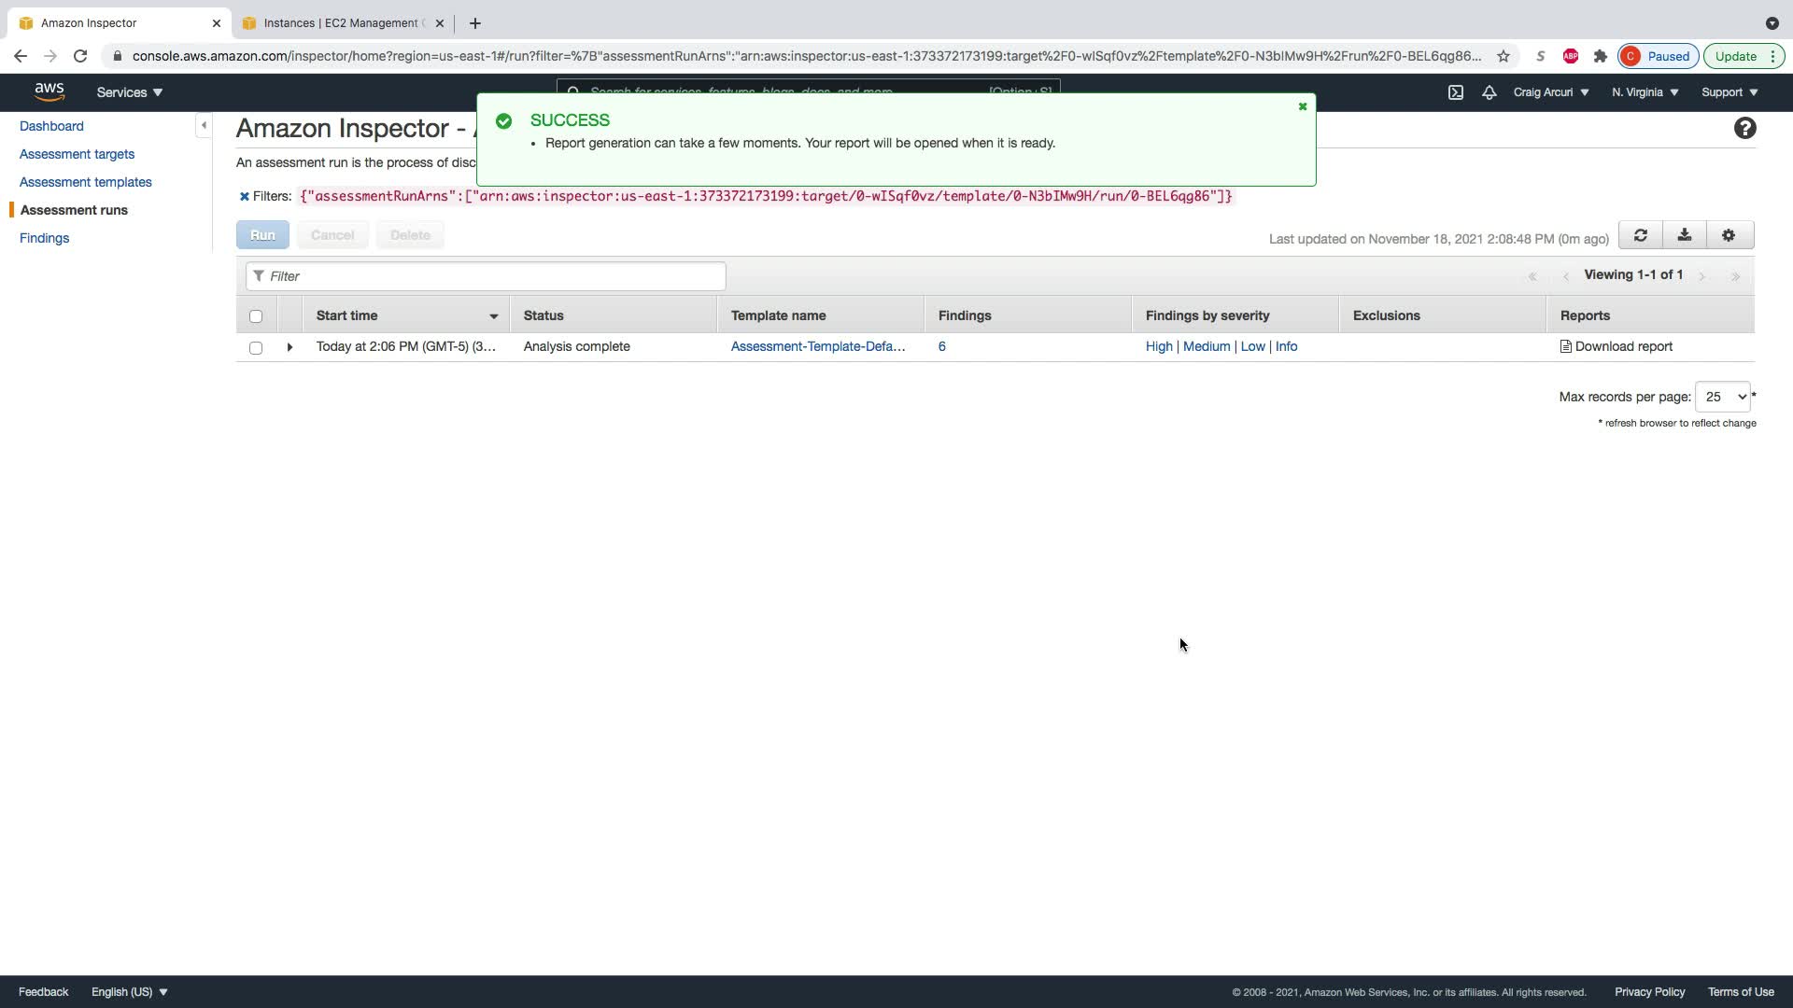1793x1008 pixels.
Task: Click the High severity findings link
Action: (x=1158, y=346)
